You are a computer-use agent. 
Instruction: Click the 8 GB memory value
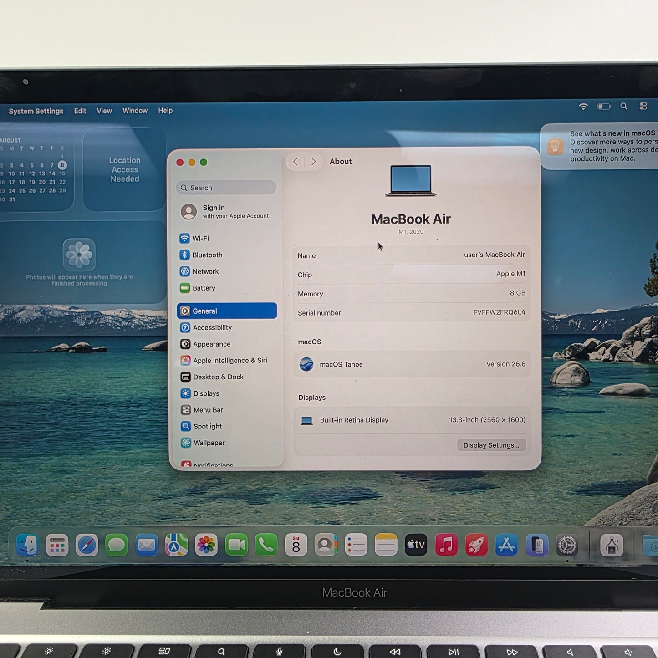point(518,293)
